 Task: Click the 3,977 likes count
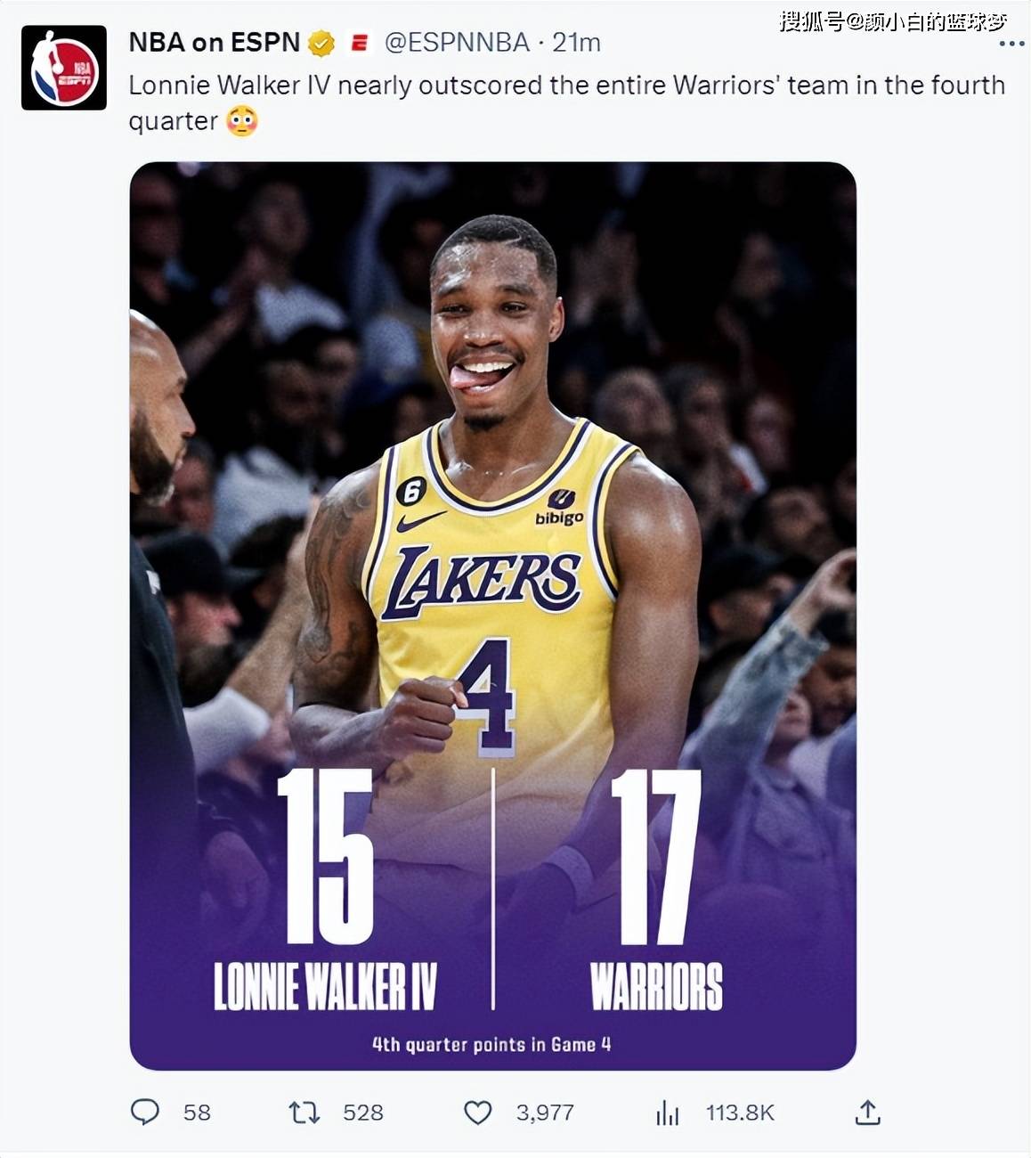tap(545, 1113)
